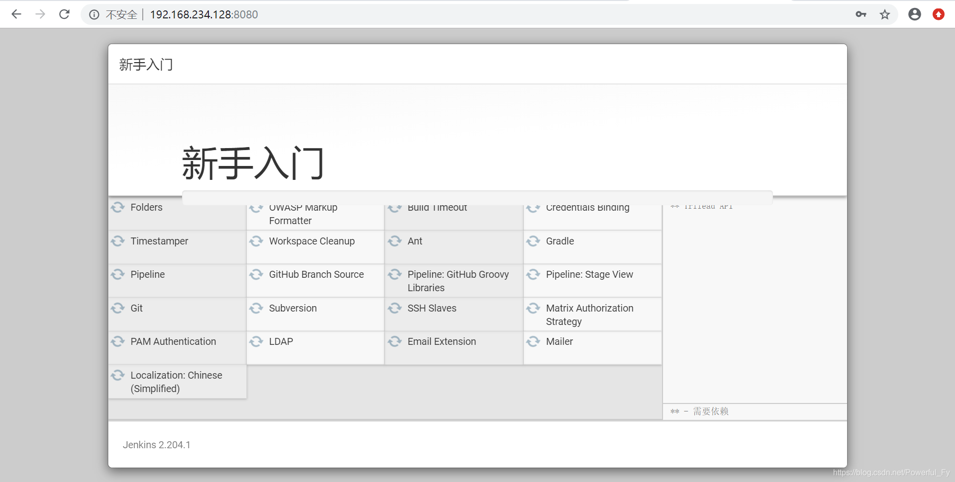This screenshot has width=955, height=482.
Task: Click the red browser update icon
Action: click(939, 14)
